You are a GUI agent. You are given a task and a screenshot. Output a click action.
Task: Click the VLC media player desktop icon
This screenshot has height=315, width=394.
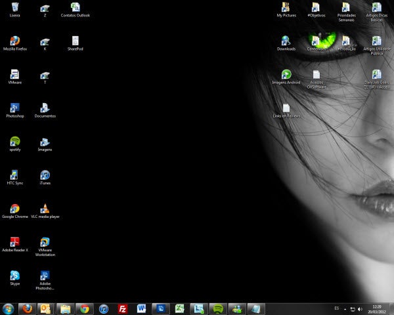45,208
